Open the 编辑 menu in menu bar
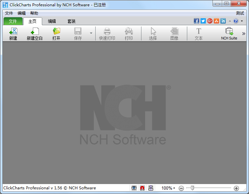 [x=22, y=13]
